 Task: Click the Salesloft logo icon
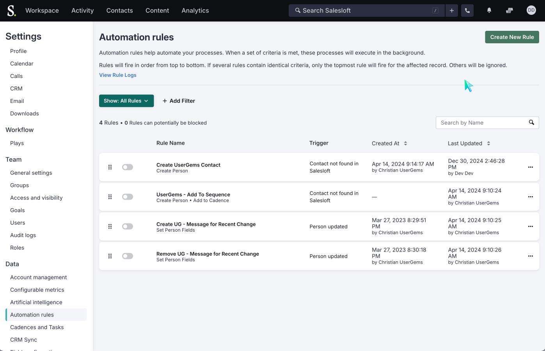(12, 11)
